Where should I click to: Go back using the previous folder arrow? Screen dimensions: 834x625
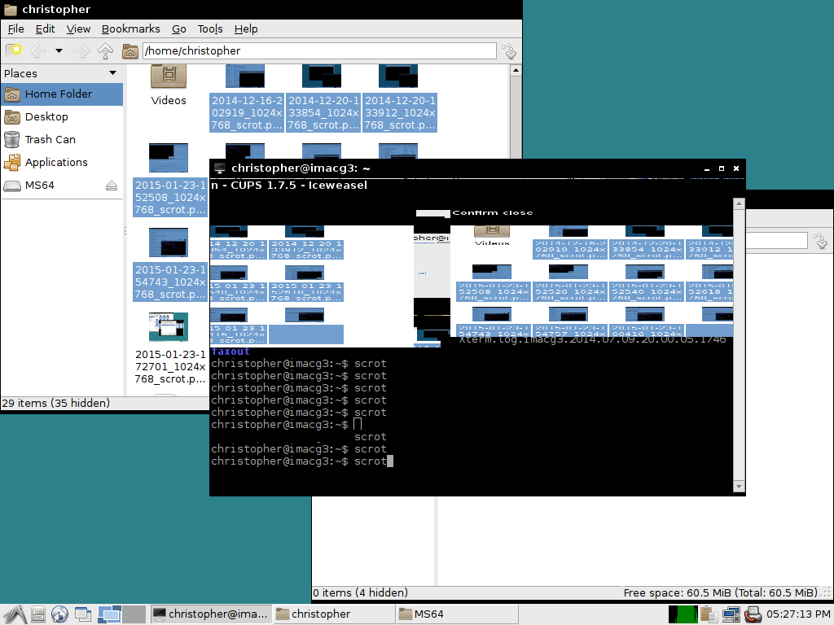(x=37, y=50)
